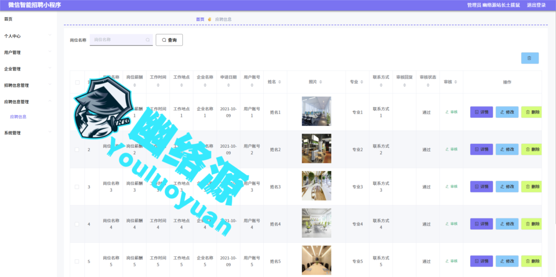
Task: Click 修改 for 姓名2 row
Action: [x=507, y=149]
